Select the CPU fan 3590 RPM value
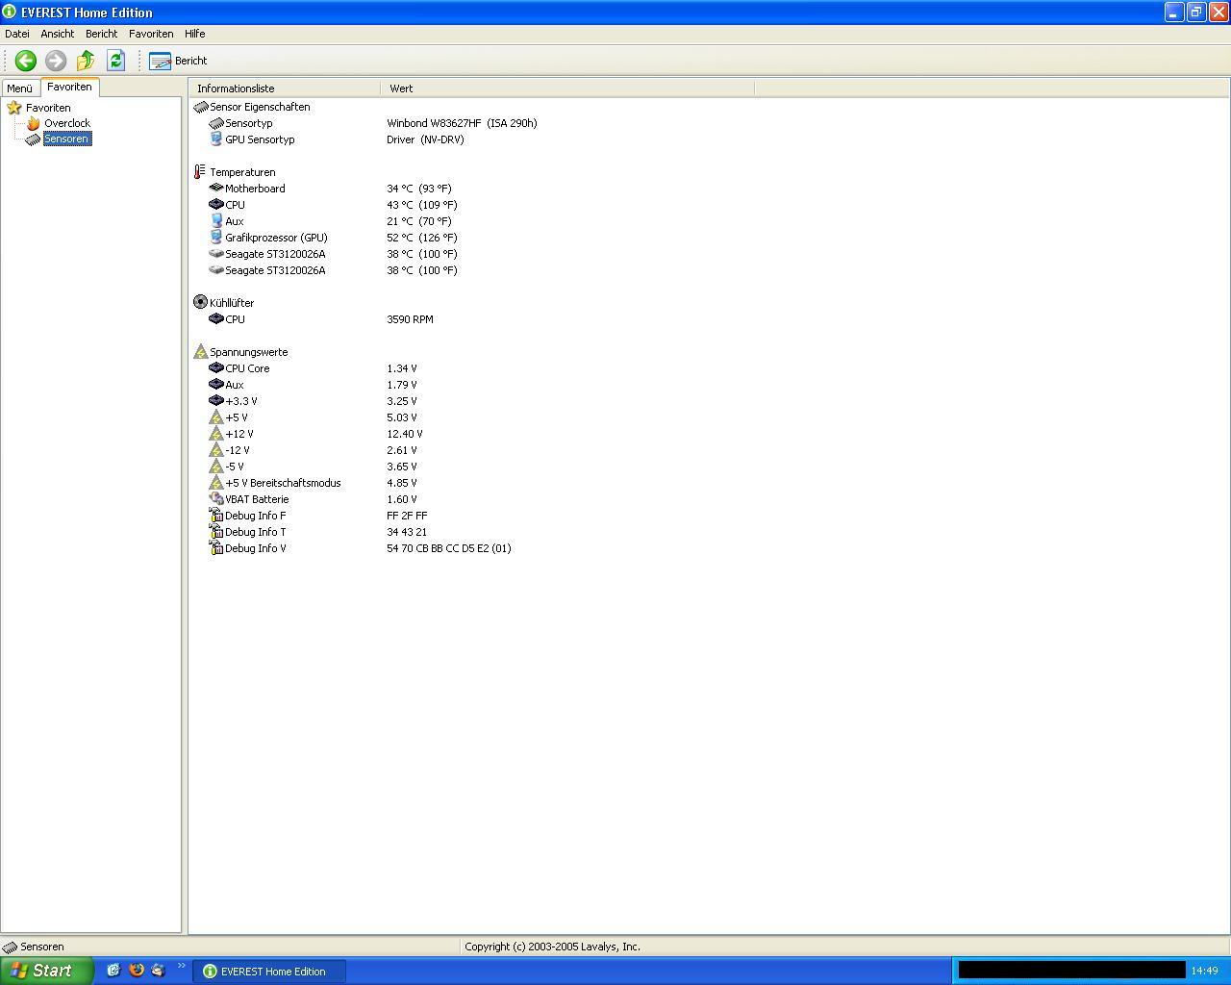The height and width of the screenshot is (985, 1231). click(410, 319)
